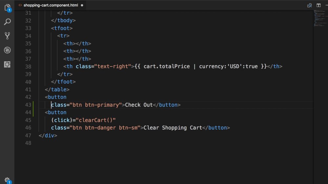
Task: Click the <tr> tag on line 34
Action: click(63, 36)
